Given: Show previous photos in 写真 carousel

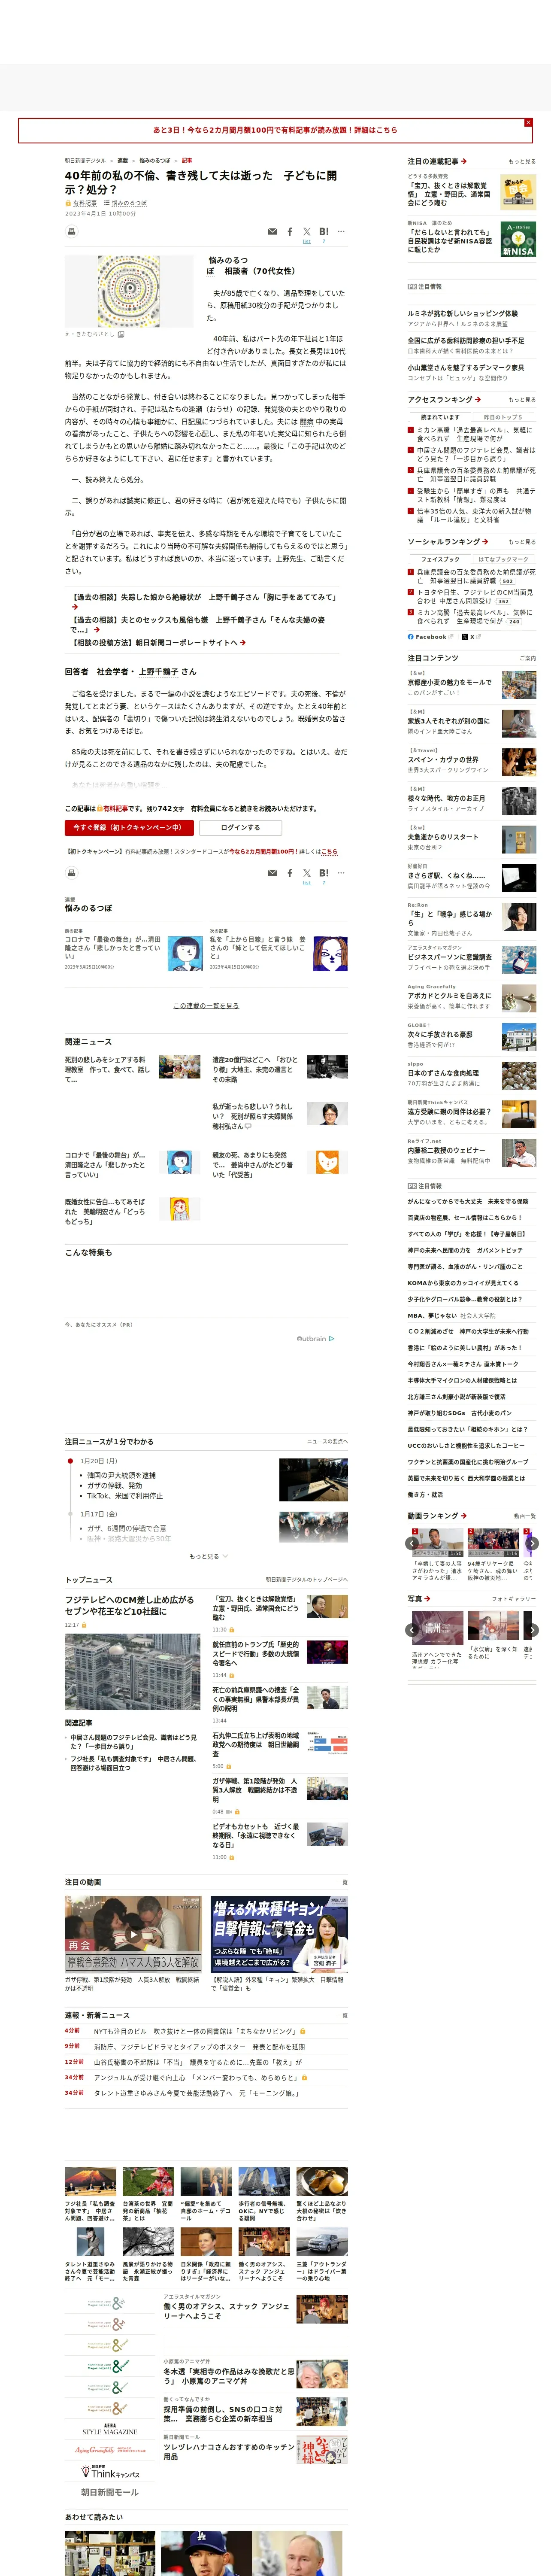Looking at the screenshot, I should coord(412,1630).
